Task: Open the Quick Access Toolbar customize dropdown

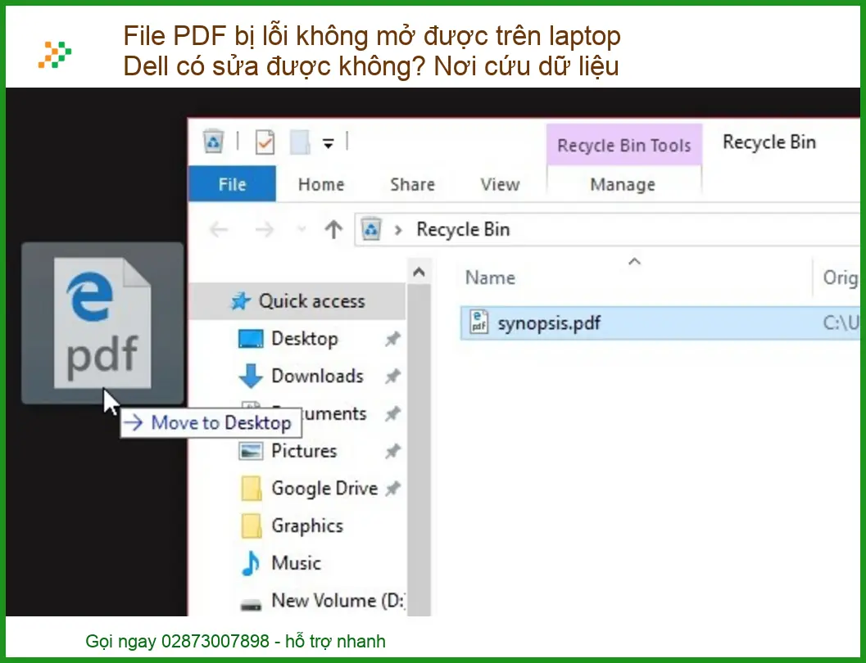Action: click(328, 142)
